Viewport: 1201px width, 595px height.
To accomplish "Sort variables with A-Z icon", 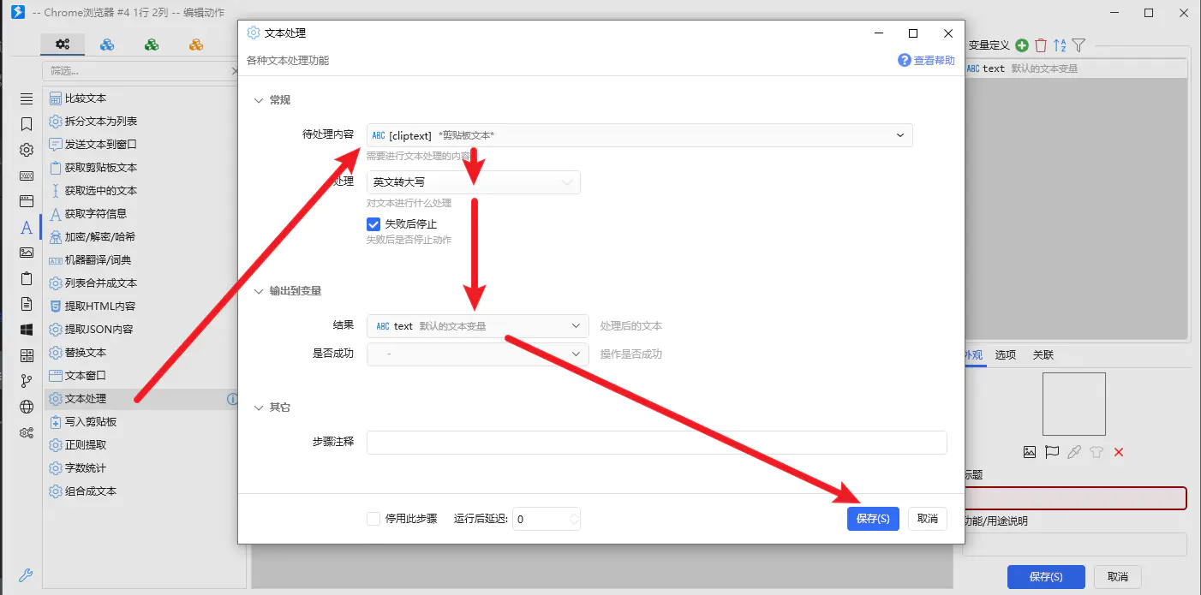I will tap(1060, 45).
